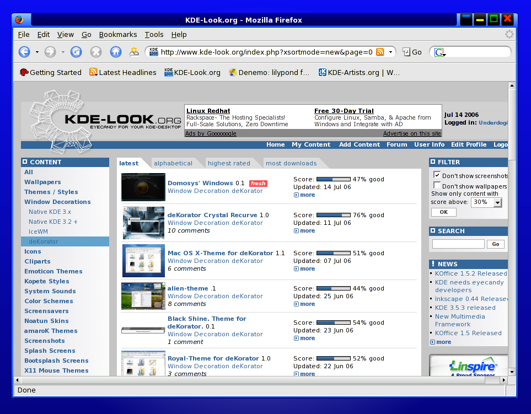Click OK button in Filter panel

click(444, 212)
